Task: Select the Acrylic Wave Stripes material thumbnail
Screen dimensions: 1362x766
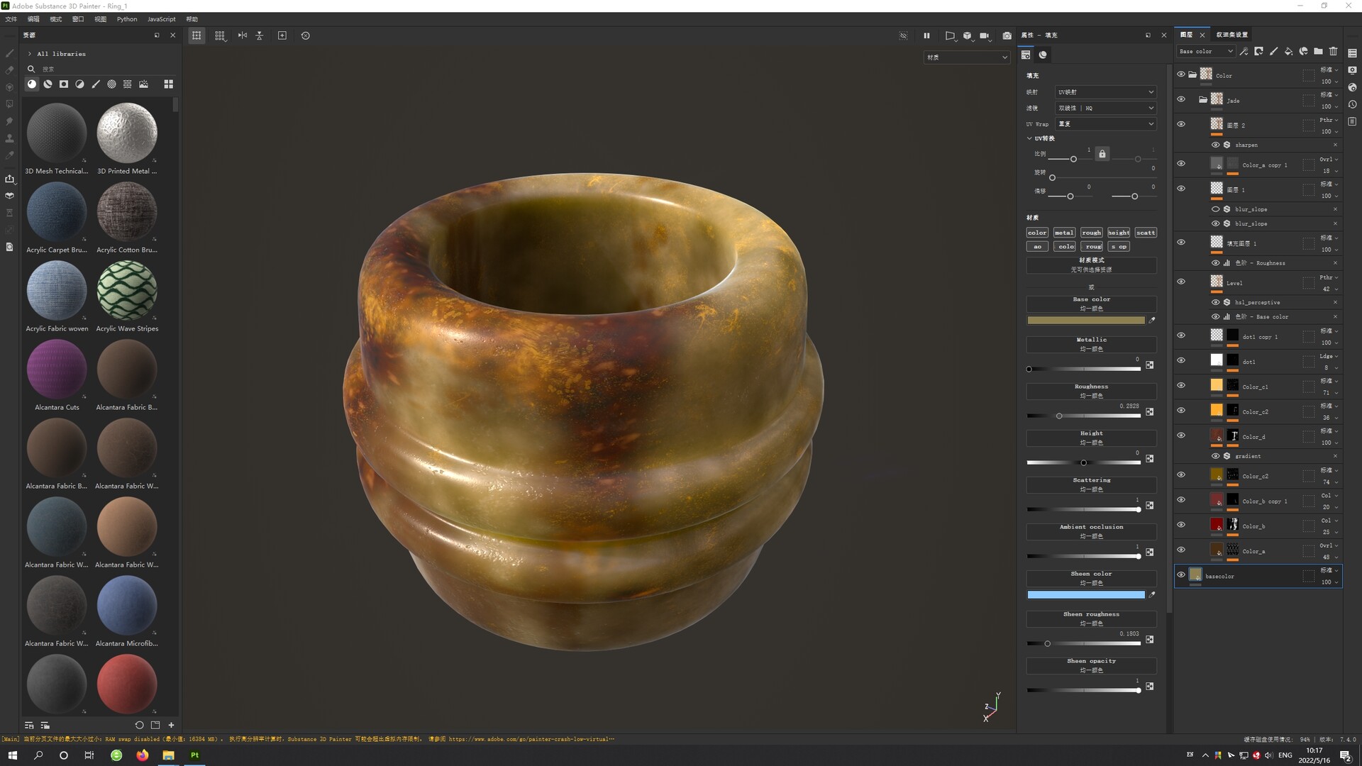Action: coord(127,291)
